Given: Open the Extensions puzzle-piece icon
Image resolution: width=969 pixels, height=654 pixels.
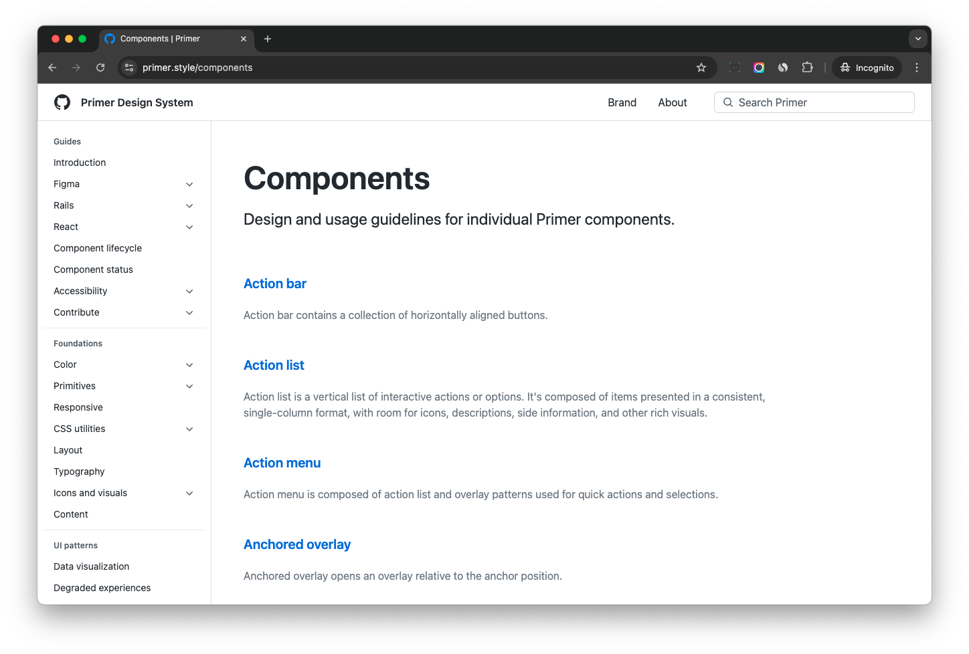Looking at the screenshot, I should pyautogui.click(x=807, y=68).
